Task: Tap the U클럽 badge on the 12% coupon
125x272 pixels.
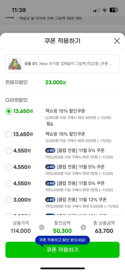Action: click(x=50, y=200)
